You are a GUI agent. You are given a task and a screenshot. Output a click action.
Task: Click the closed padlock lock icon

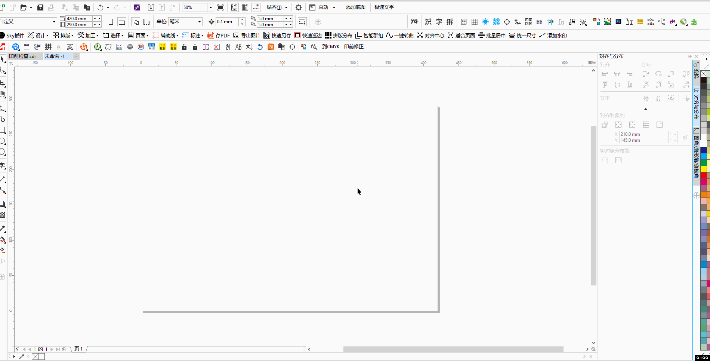pos(184,47)
